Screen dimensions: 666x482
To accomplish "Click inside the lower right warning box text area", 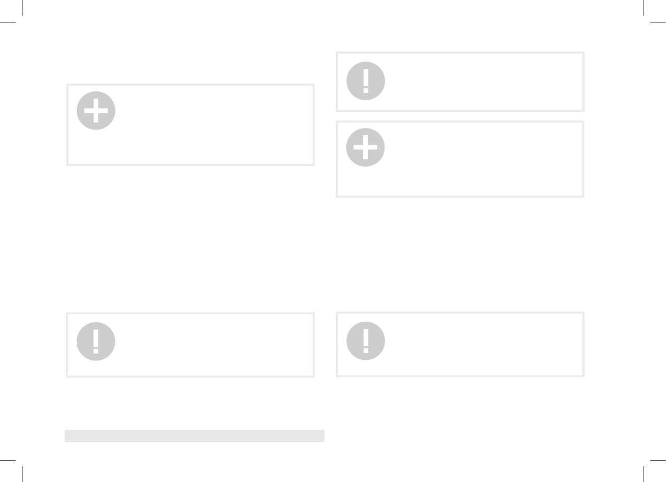I will 481,345.
